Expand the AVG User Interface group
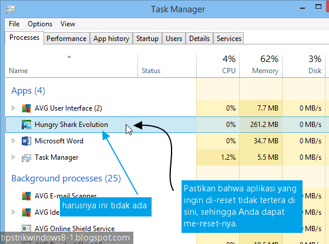This screenshot has height=244, width=329. pyautogui.click(x=13, y=108)
